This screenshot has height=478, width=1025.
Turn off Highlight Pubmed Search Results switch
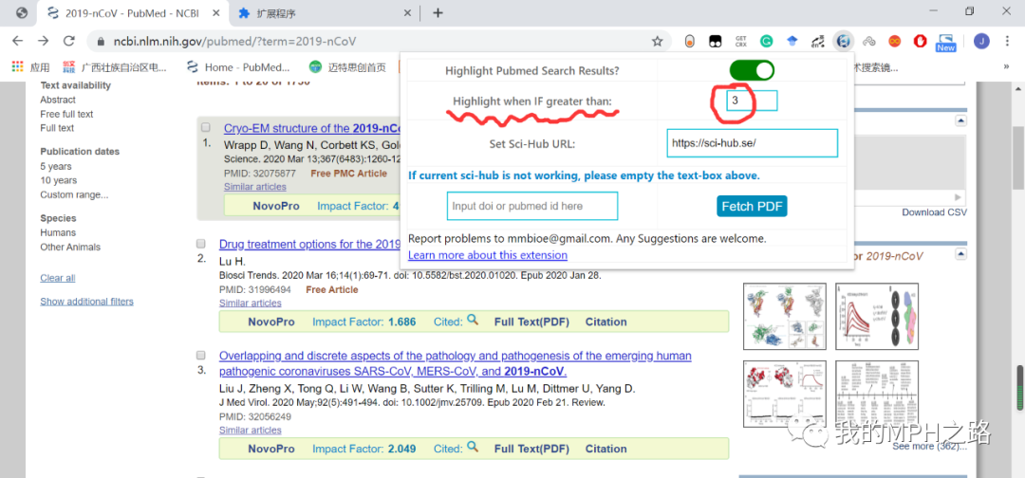(x=752, y=70)
